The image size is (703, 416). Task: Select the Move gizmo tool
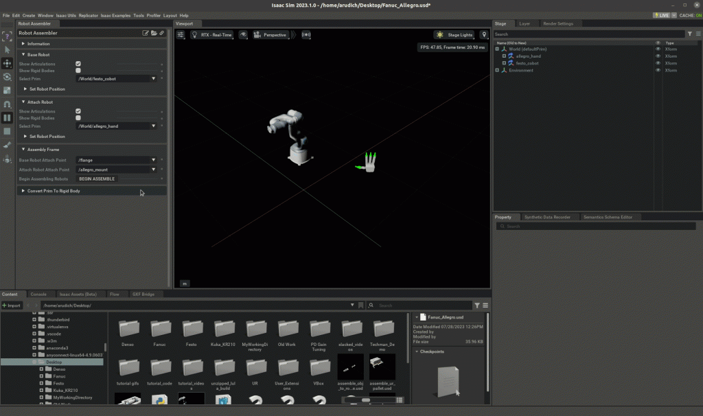pyautogui.click(x=8, y=63)
